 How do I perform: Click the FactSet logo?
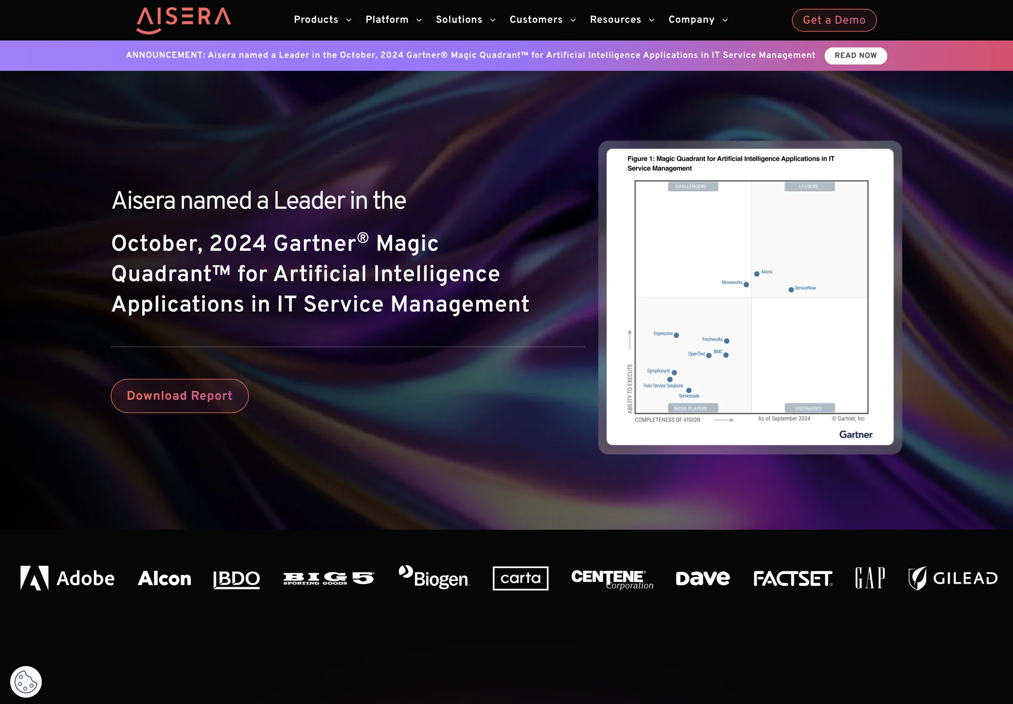tap(793, 579)
